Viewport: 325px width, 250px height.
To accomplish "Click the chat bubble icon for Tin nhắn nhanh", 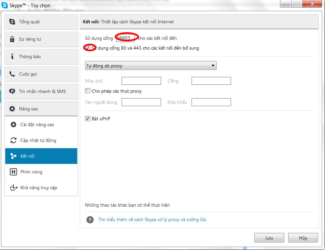I will (x=12, y=91).
